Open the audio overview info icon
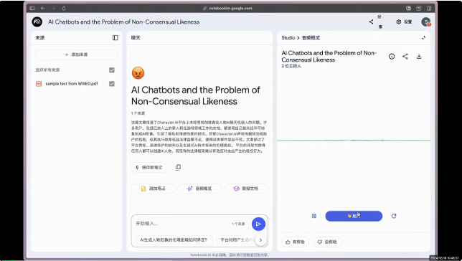 392,56
